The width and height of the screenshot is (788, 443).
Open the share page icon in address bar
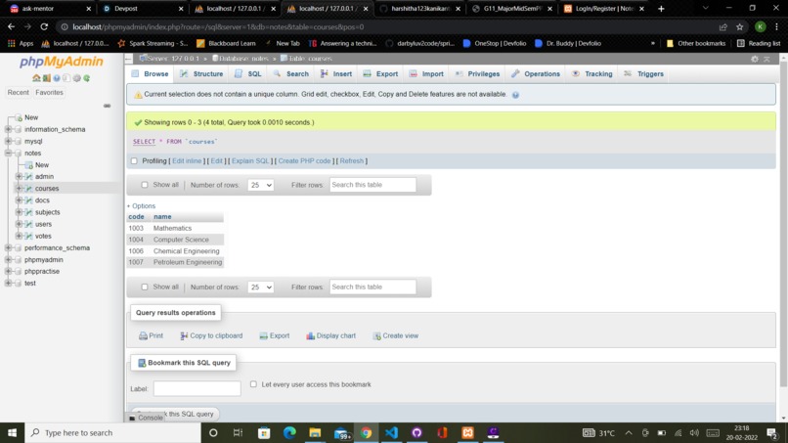[x=723, y=27]
